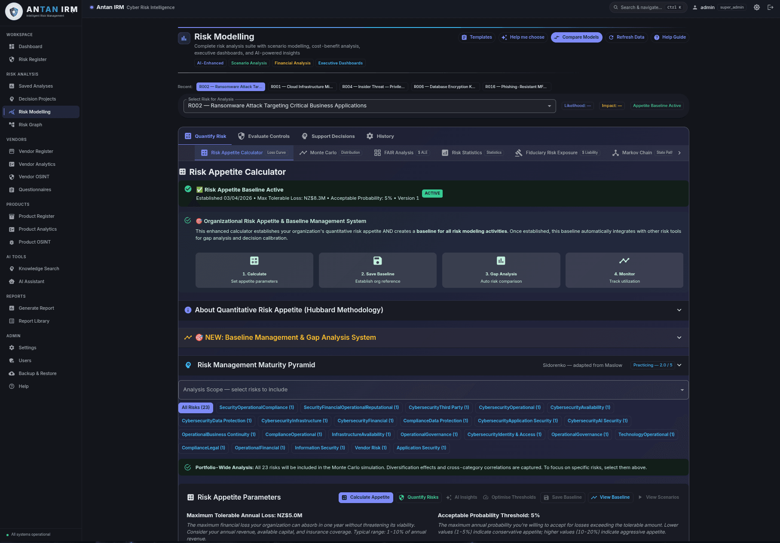This screenshot has width=780, height=543.
Task: Select recent risk R004 Insider Threat chip
Action: [x=373, y=87]
